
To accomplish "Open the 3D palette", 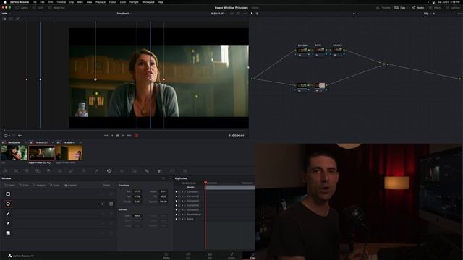I will [x=185, y=171].
